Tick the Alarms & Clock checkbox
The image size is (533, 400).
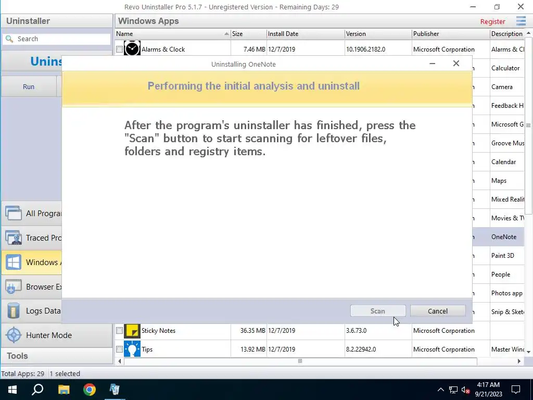[119, 49]
